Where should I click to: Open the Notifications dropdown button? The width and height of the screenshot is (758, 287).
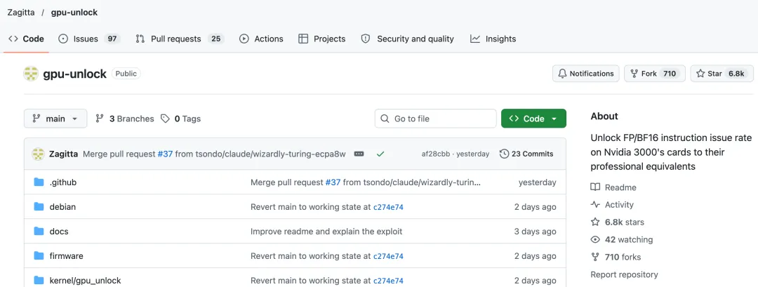[586, 74]
